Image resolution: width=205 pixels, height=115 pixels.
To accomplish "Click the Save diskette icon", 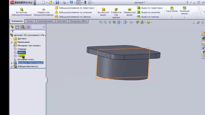I will (x=57, y=2).
